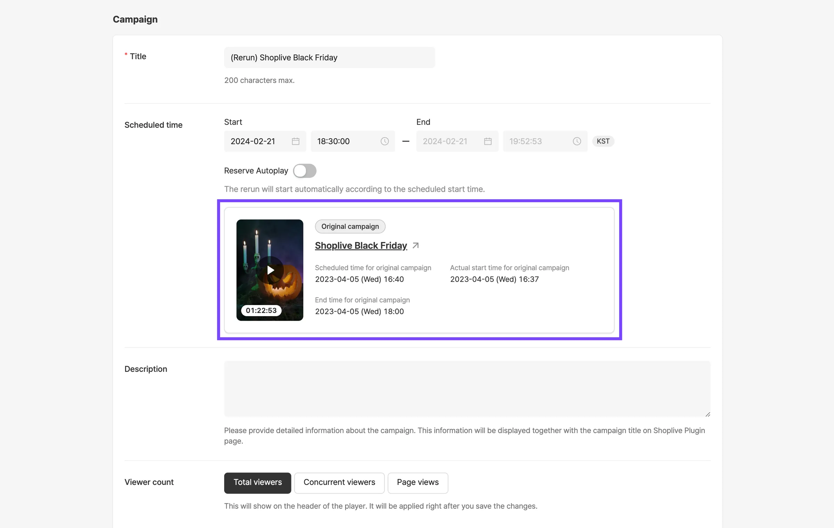
Task: Click the rerun auto-start help text
Action: click(354, 189)
